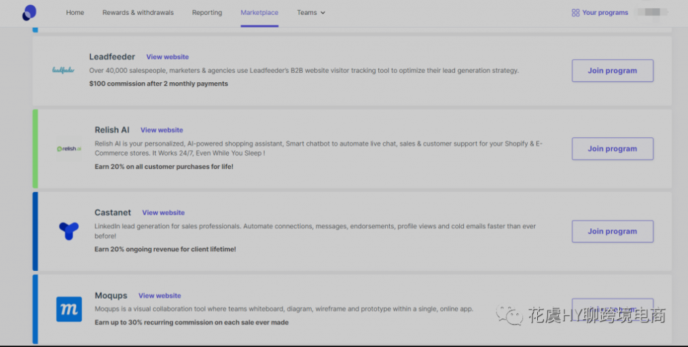The height and width of the screenshot is (347, 688).
Task: Select the Marketplace tab
Action: pyautogui.click(x=259, y=13)
